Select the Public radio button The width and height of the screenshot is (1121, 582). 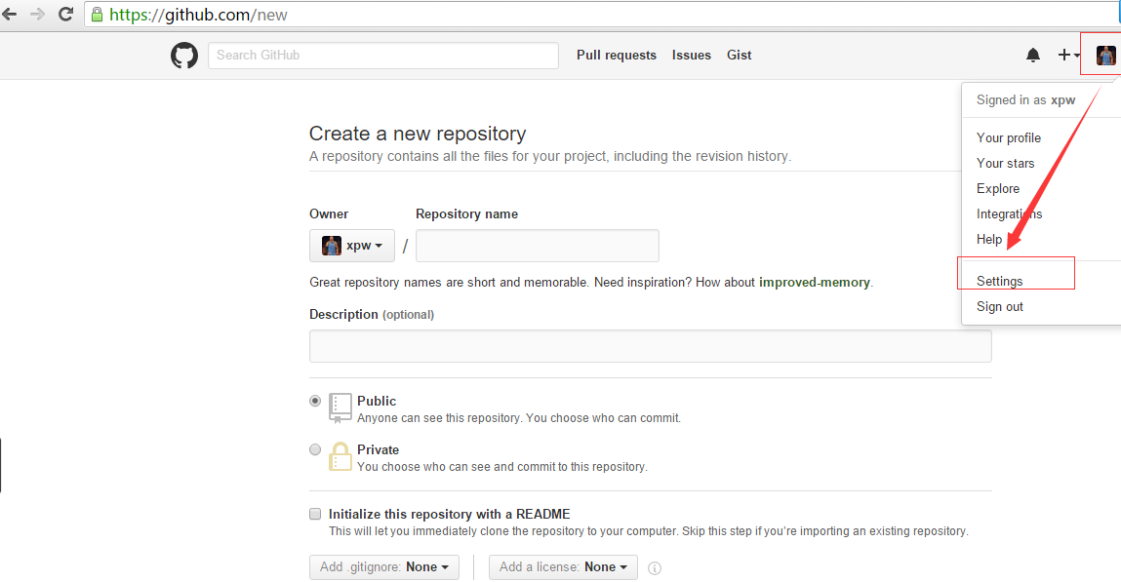[315, 401]
